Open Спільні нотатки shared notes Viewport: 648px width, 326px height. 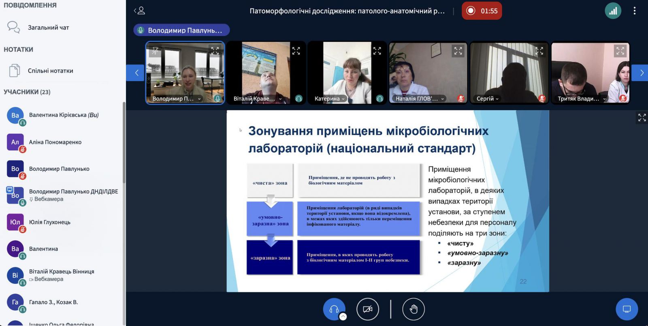(50, 71)
